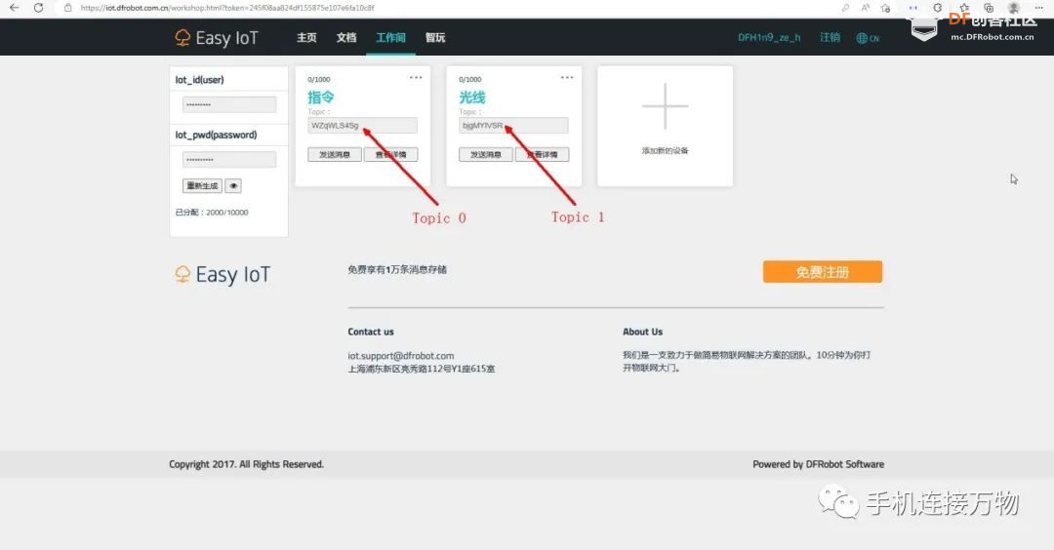The width and height of the screenshot is (1054, 550).
Task: Click the browser refresh-circle extension icon
Action: (938, 8)
